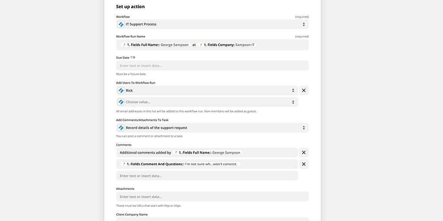Select the Fields Full Name pill in Run Name
The image size is (443, 221).
(x=155, y=45)
